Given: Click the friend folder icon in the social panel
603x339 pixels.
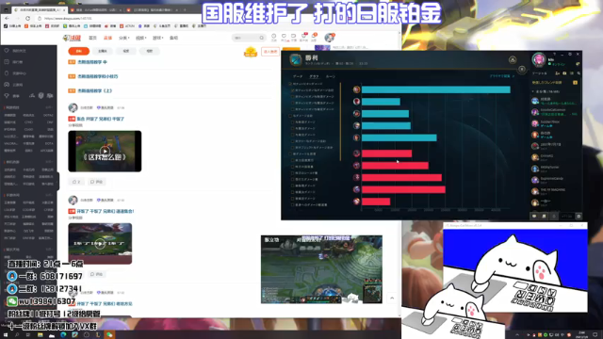Looking at the screenshot, I should tap(564, 73).
